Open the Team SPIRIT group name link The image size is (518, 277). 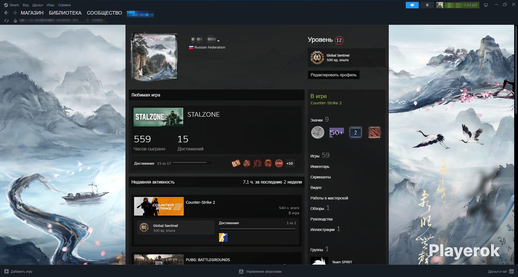pyautogui.click(x=342, y=262)
